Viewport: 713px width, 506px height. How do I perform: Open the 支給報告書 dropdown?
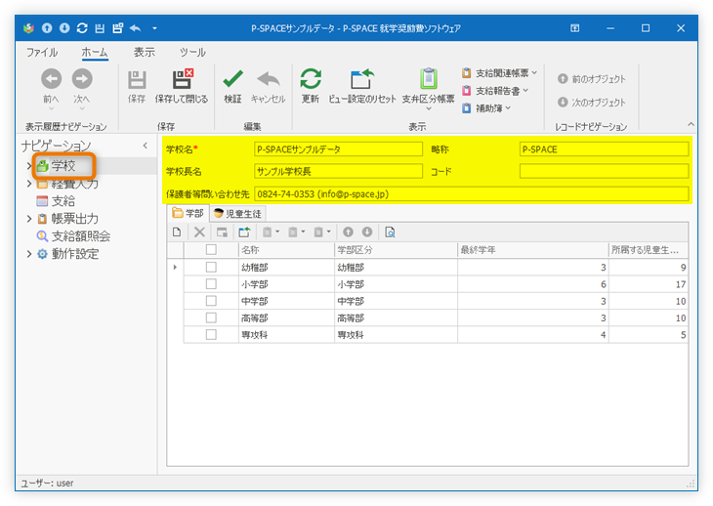tap(495, 91)
